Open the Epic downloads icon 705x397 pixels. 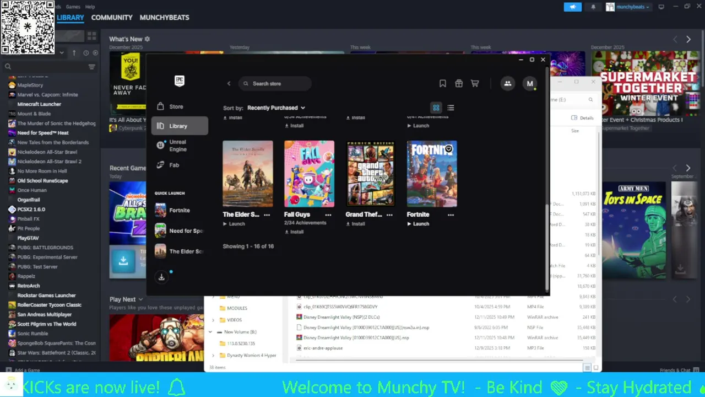161,277
